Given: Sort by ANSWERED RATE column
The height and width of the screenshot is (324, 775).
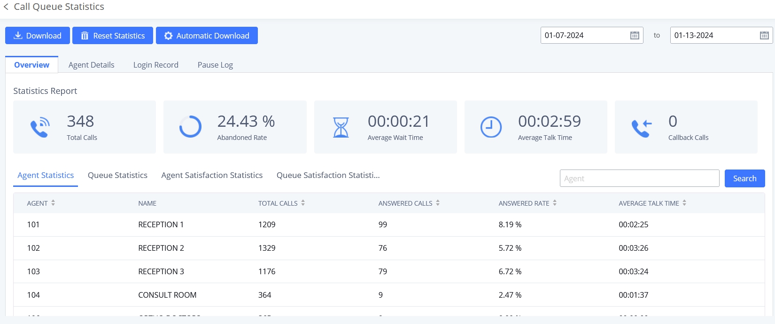Looking at the screenshot, I should 555,203.
